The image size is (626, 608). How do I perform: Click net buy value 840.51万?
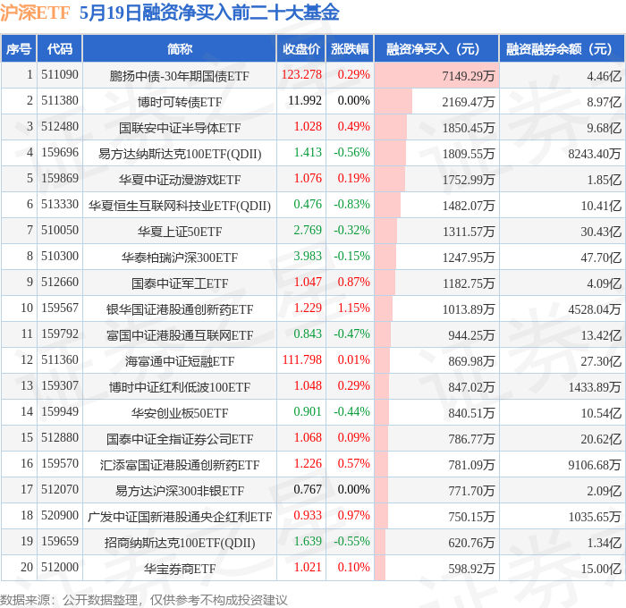[x=471, y=413]
